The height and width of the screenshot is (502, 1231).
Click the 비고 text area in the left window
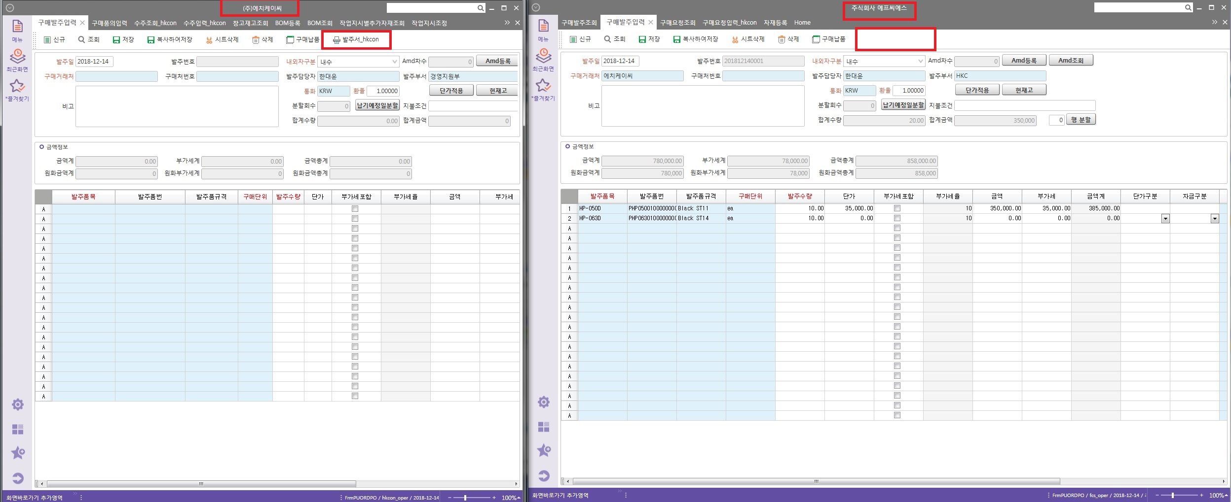click(x=177, y=106)
